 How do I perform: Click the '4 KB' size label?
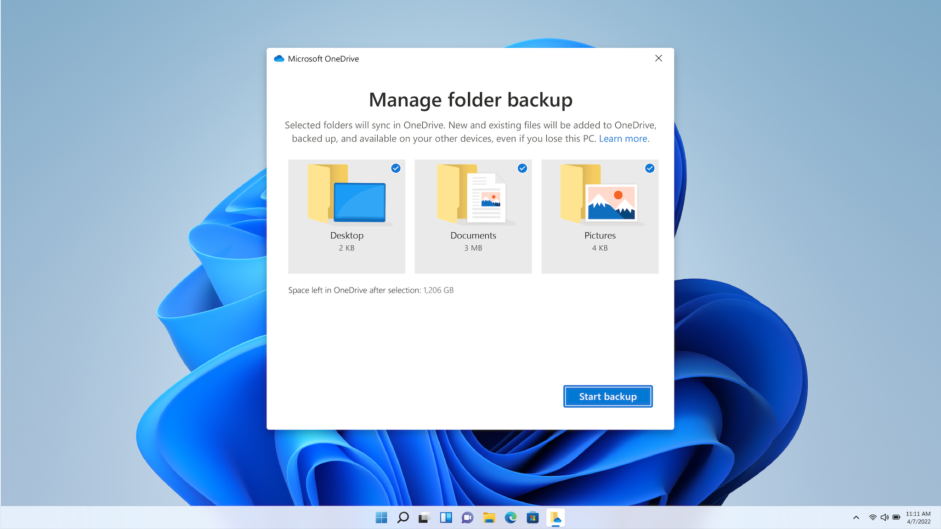pos(600,248)
